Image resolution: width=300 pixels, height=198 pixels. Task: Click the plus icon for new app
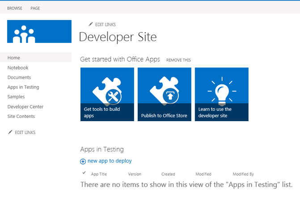point(83,161)
